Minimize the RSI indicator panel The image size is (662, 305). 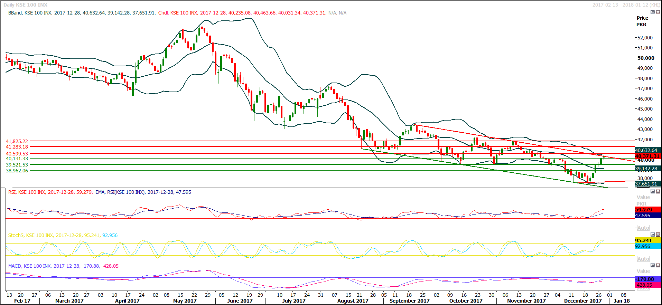(x=653, y=191)
